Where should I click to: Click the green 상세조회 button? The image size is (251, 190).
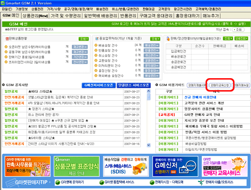(x=241, y=38)
